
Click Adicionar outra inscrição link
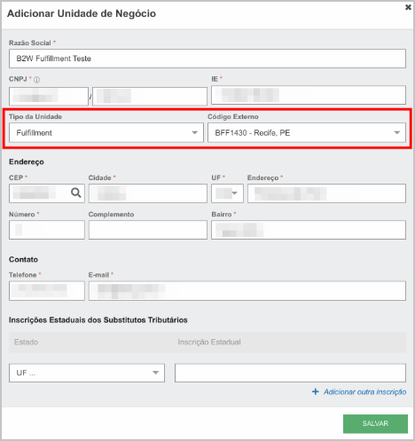[364, 392]
